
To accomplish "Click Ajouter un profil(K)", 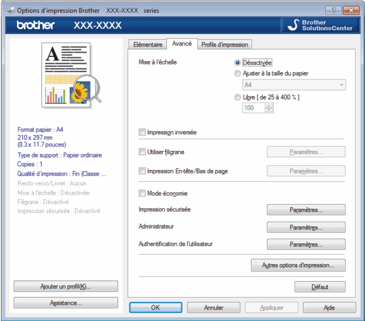I will point(65,287).
